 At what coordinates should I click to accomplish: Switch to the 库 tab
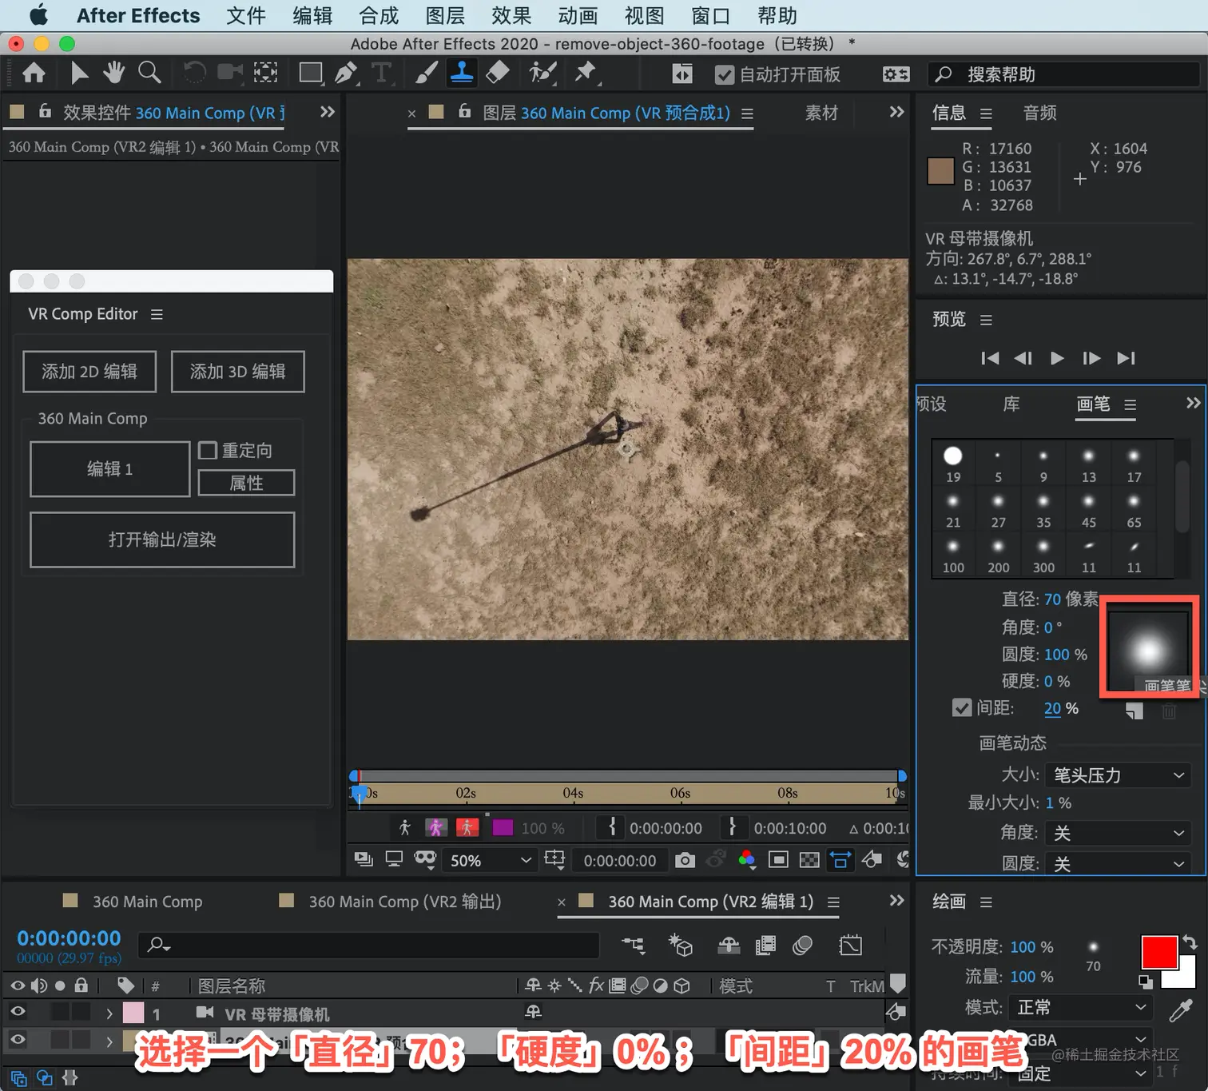pos(1011,404)
